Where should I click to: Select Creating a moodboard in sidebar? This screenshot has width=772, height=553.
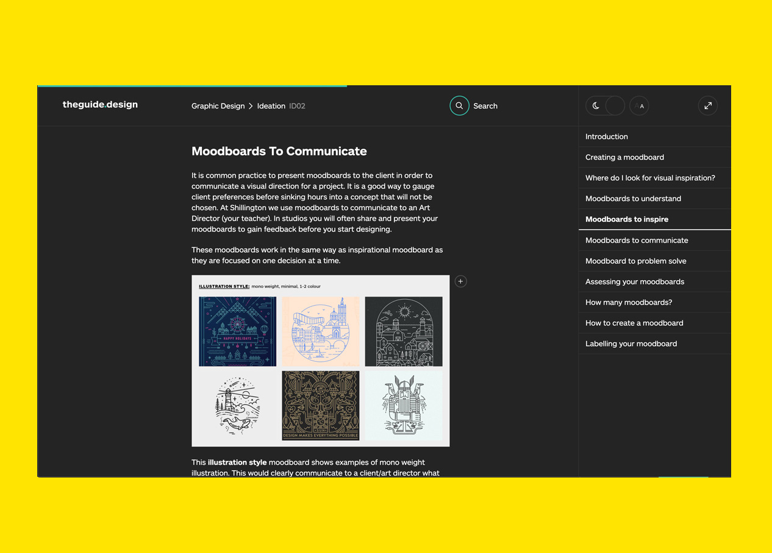pos(624,157)
